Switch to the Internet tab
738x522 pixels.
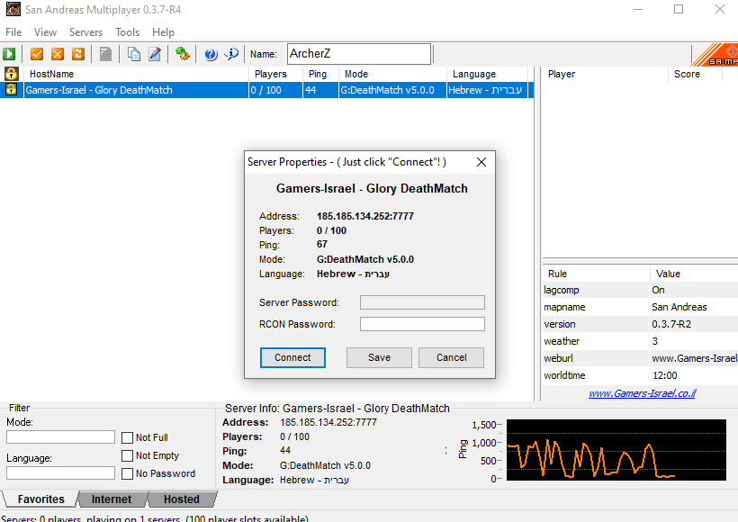pos(112,499)
